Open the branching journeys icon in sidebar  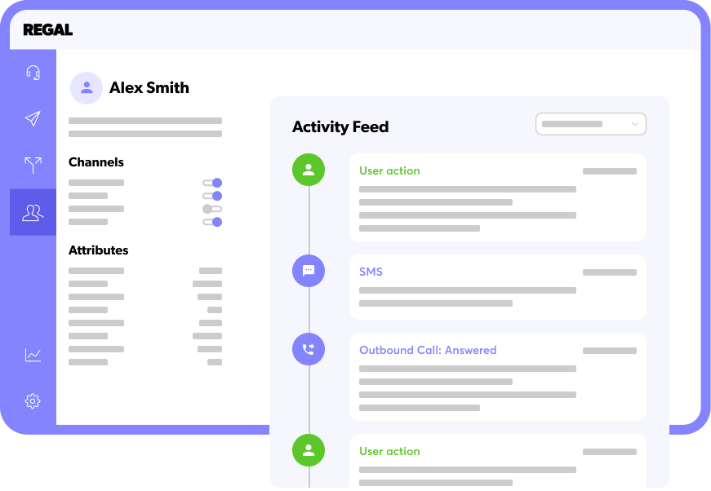tap(33, 166)
